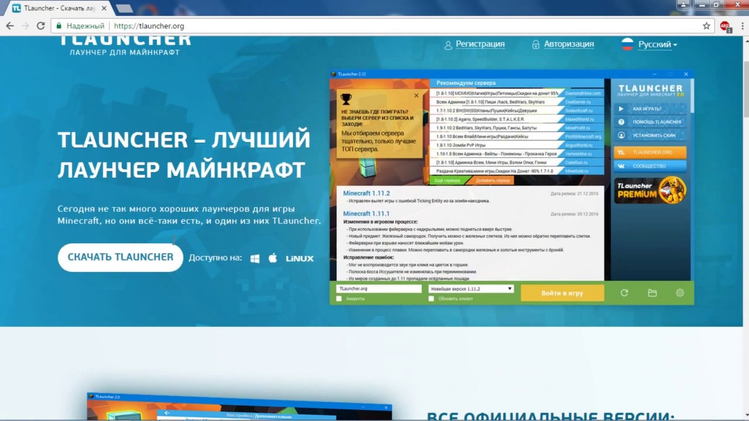Close the orange server tip popup
749x421 pixels.
coord(416,95)
